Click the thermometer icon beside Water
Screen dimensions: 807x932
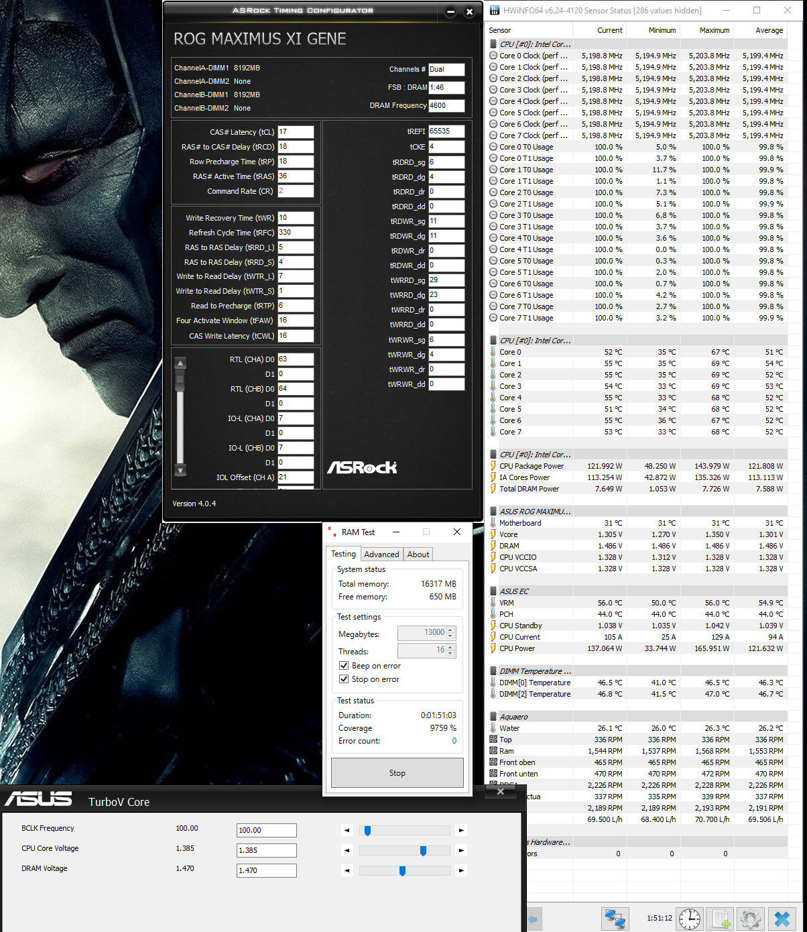click(x=493, y=728)
